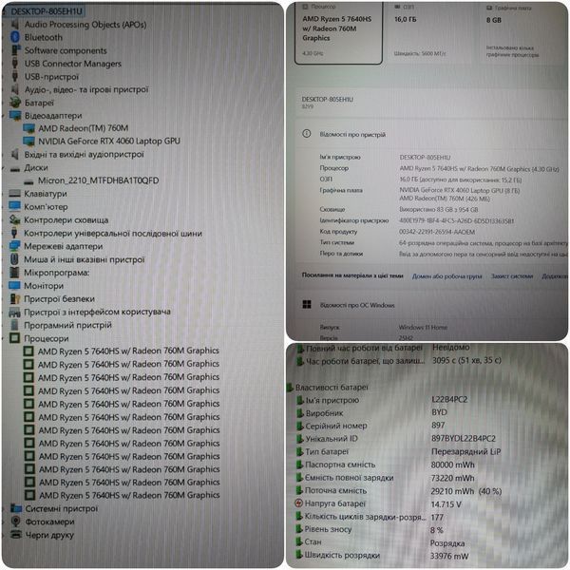Select the Ім'я пристрою L22B4PC2 row
The width and height of the screenshot is (570, 570).
pyautogui.click(x=382, y=400)
